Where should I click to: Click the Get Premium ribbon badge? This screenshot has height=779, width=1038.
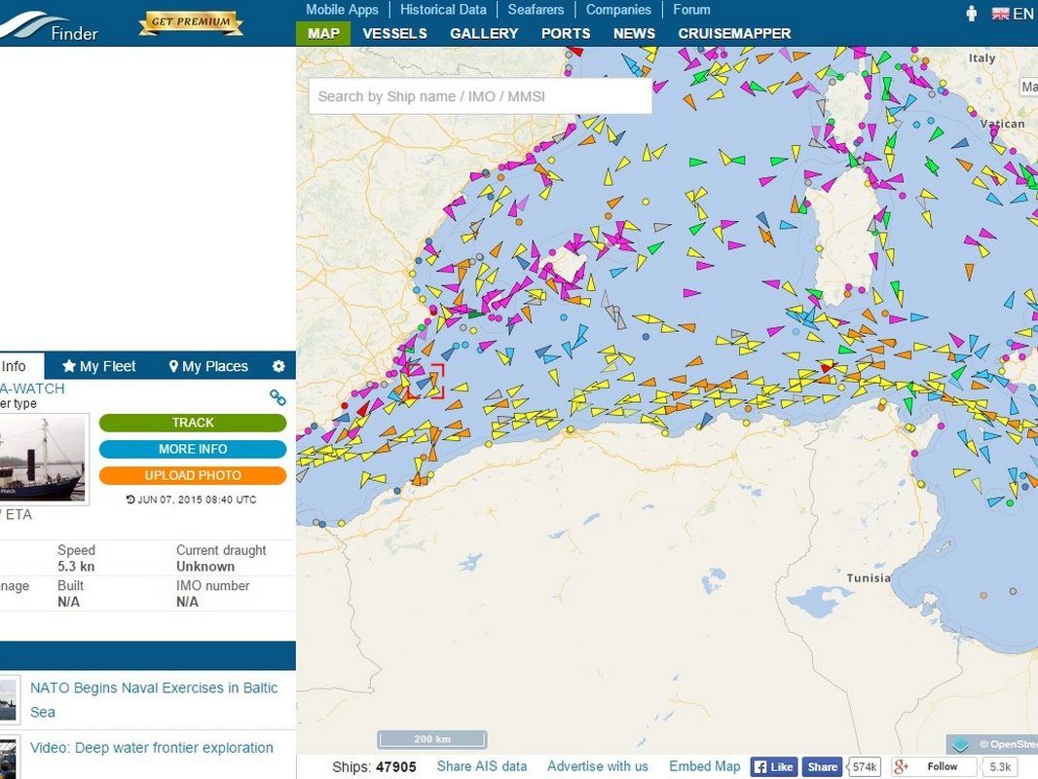tap(191, 22)
